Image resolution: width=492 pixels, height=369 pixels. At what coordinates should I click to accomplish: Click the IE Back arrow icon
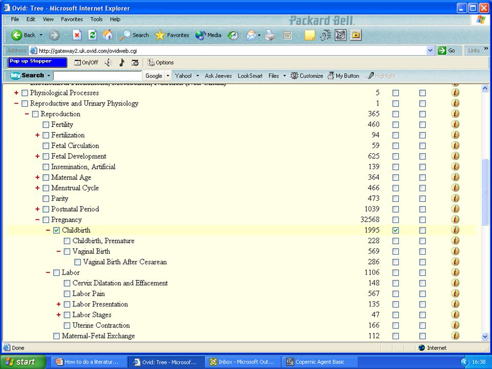pos(16,35)
